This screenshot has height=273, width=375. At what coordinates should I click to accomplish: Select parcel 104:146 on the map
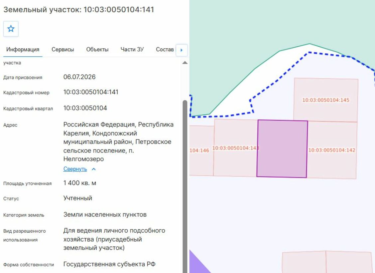click(x=201, y=150)
